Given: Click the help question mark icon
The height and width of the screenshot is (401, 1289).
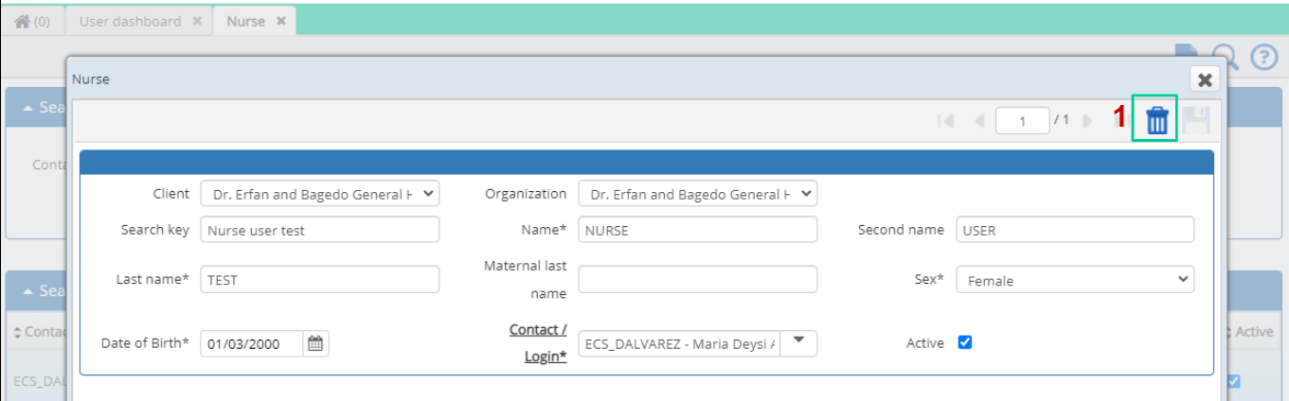Looking at the screenshot, I should [x=1264, y=57].
